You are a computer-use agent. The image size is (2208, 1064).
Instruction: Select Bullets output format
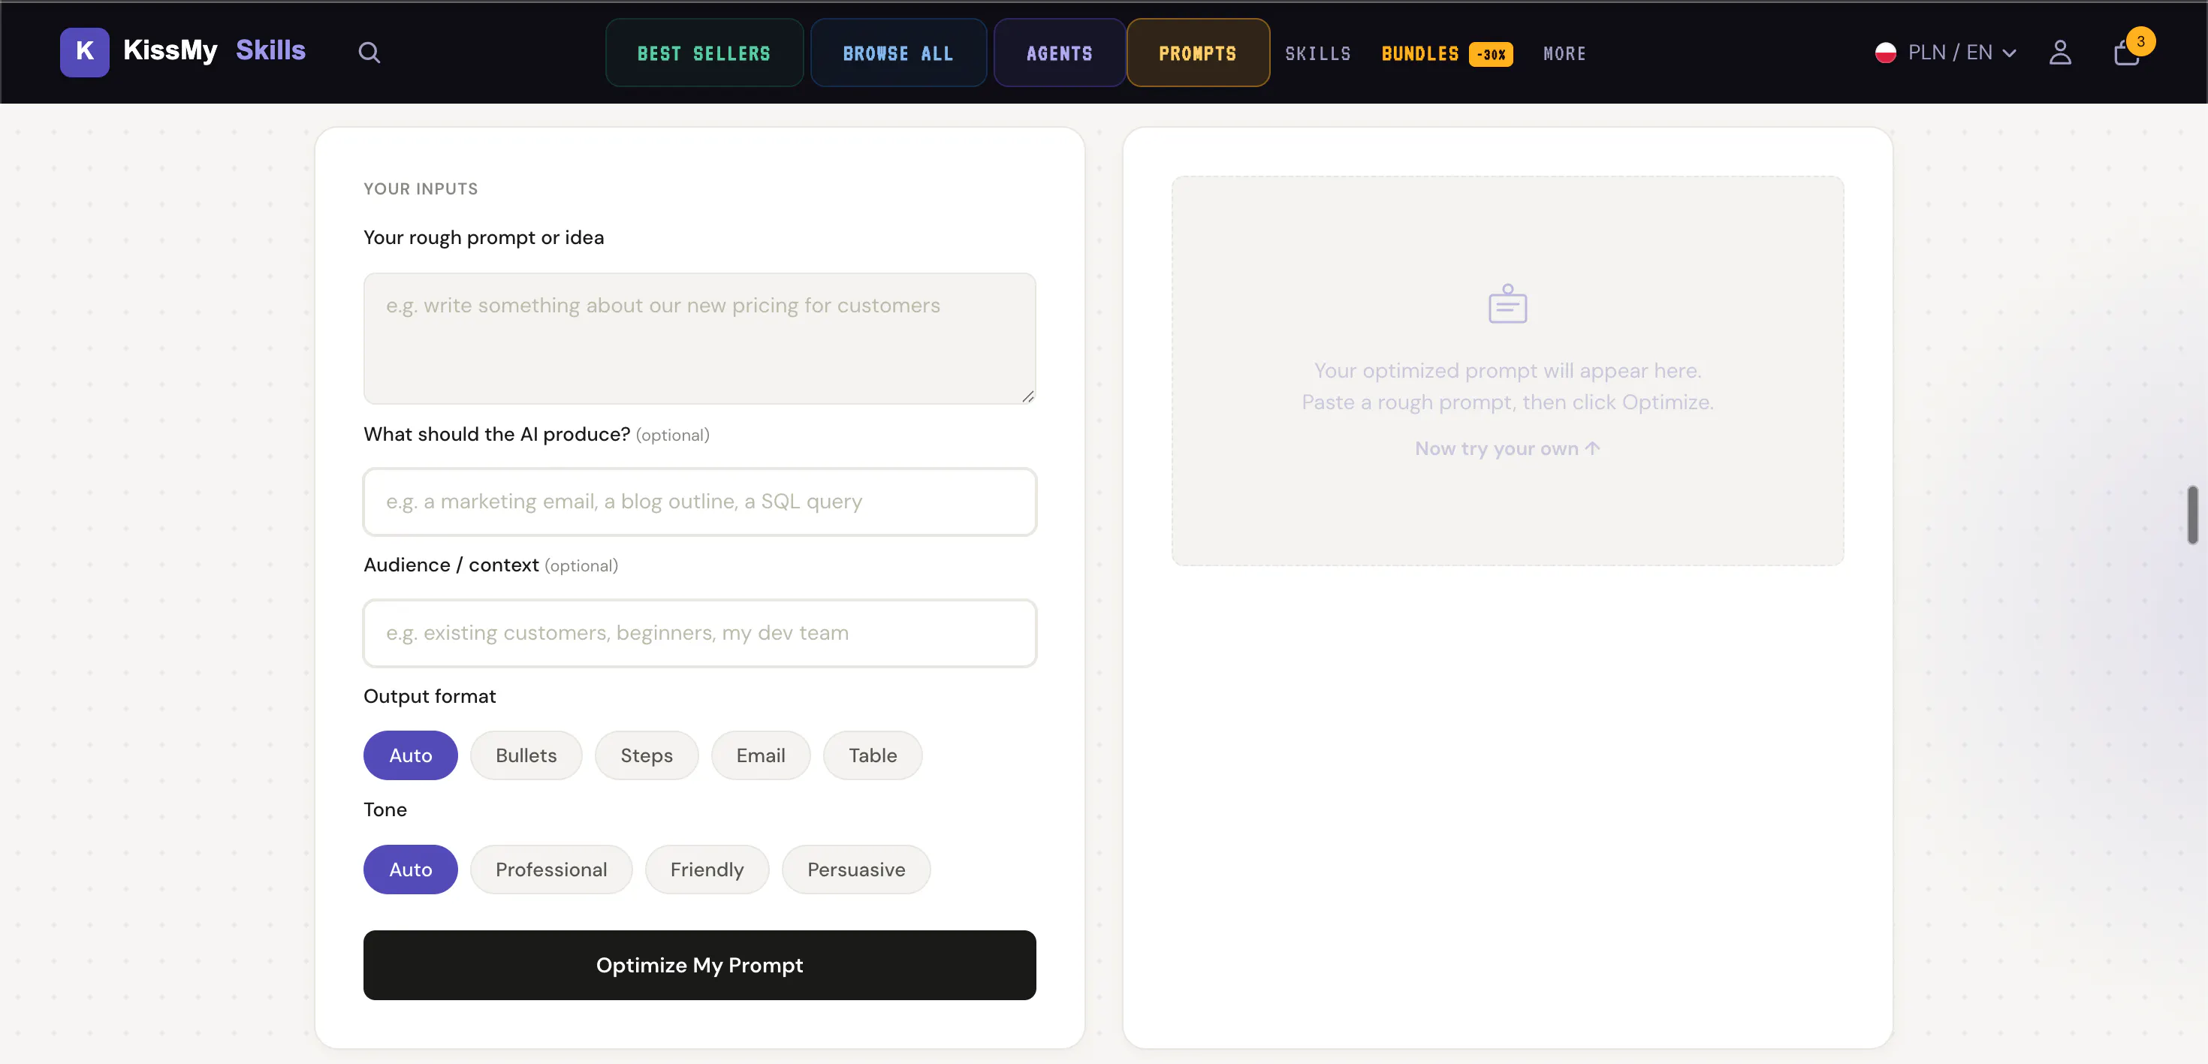(x=526, y=755)
